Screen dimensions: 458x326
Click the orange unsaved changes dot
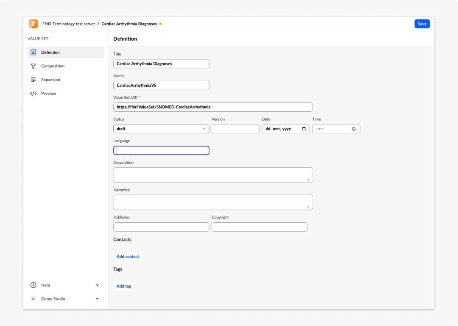(161, 24)
